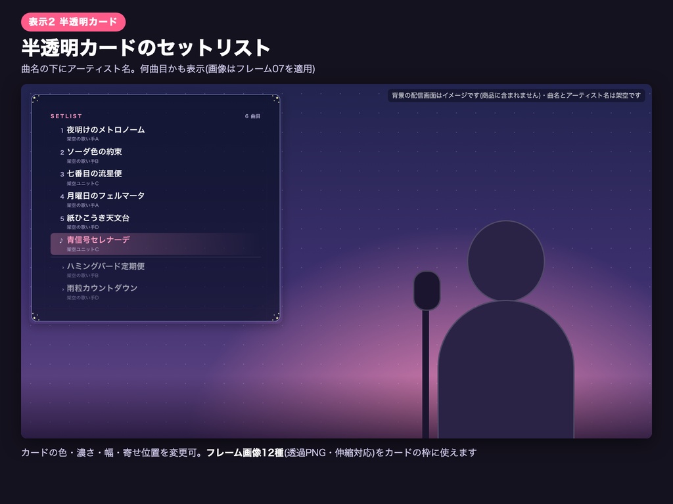Select song 2 ソーダ色の約束
The image size is (673, 504).
(94, 152)
